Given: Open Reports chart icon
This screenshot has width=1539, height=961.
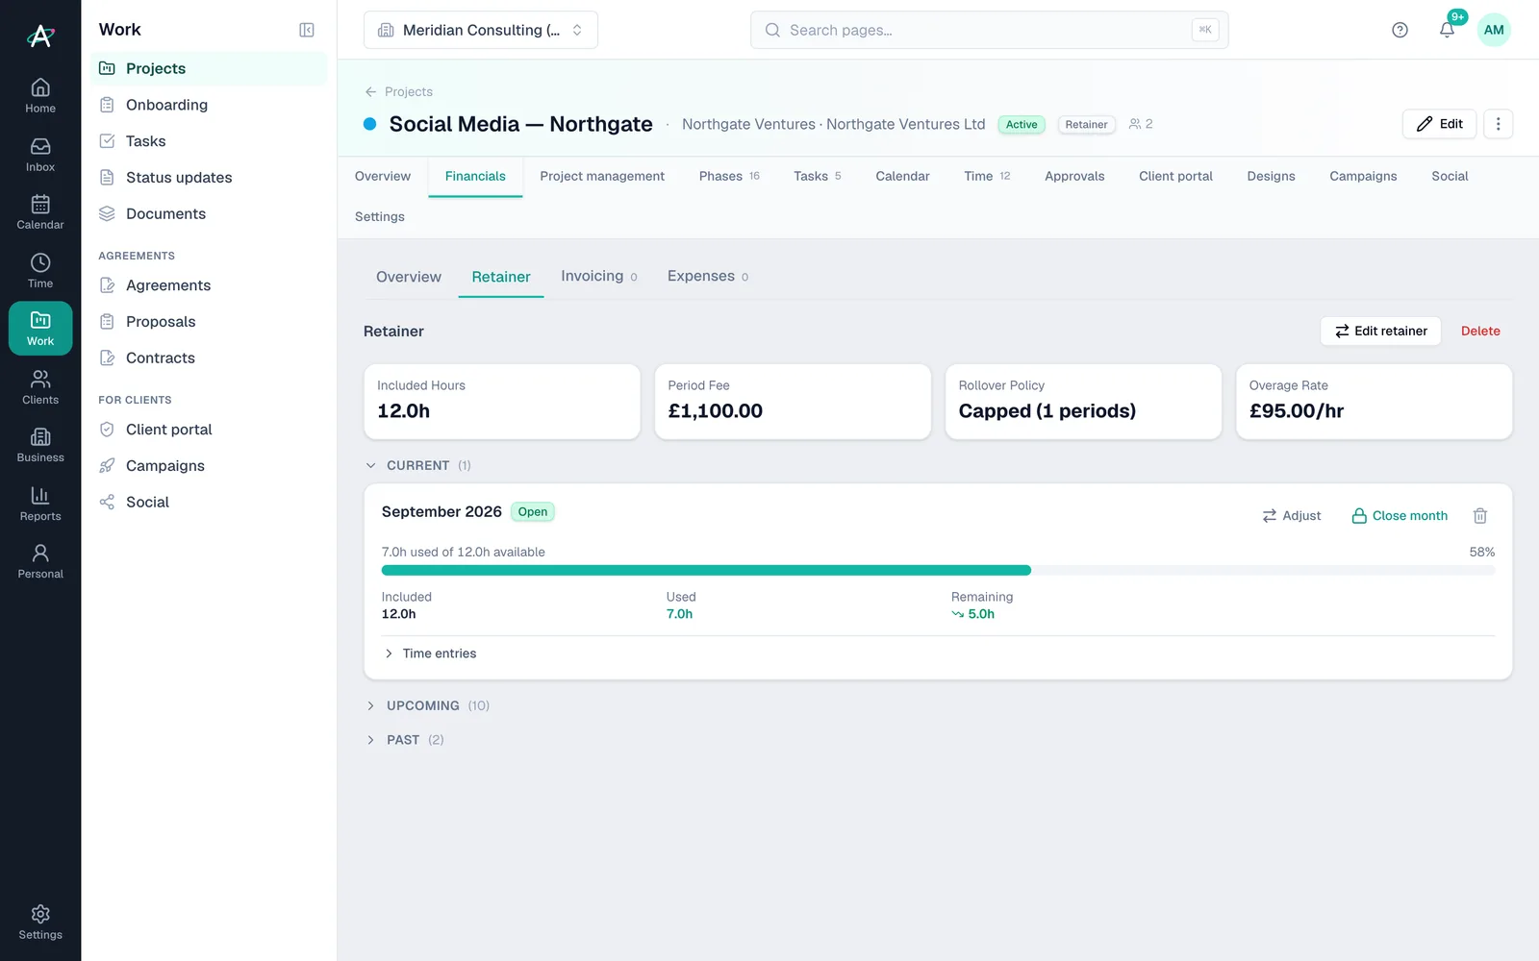Looking at the screenshot, I should point(40,504).
